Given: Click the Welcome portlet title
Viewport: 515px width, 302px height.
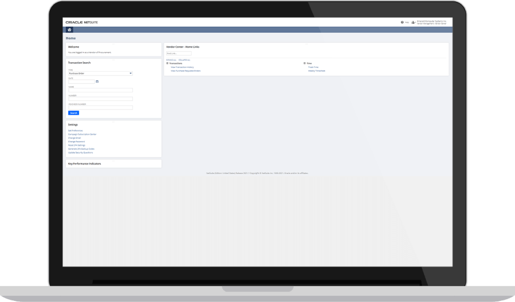Looking at the screenshot, I should [x=74, y=47].
